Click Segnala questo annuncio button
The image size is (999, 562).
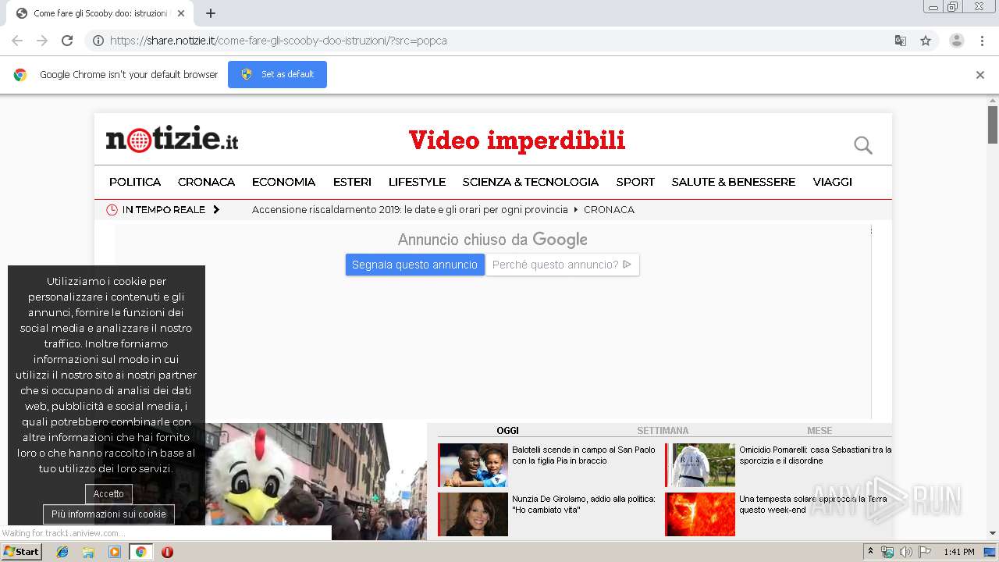tap(414, 265)
